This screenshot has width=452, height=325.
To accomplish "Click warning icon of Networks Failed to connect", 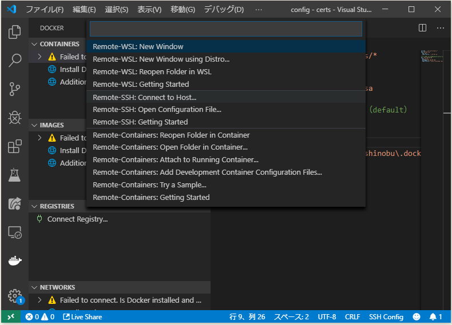I will pyautogui.click(x=52, y=300).
